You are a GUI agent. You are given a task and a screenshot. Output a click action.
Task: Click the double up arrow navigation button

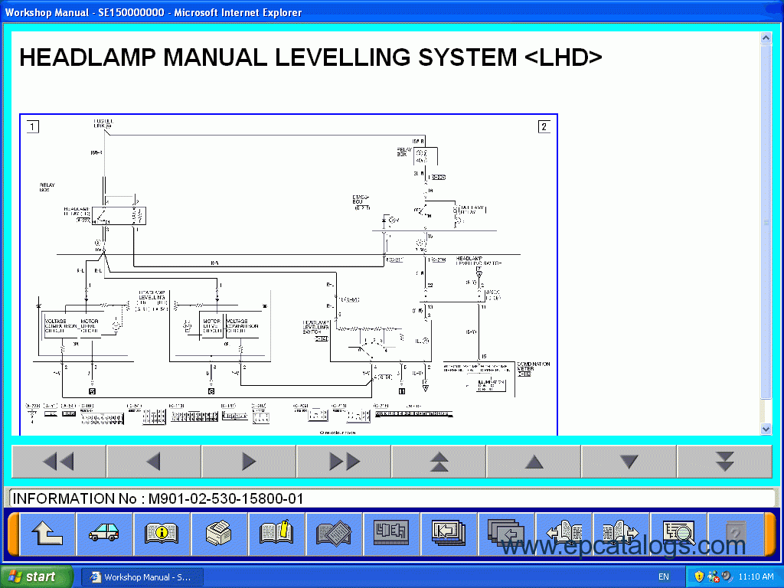coord(439,462)
